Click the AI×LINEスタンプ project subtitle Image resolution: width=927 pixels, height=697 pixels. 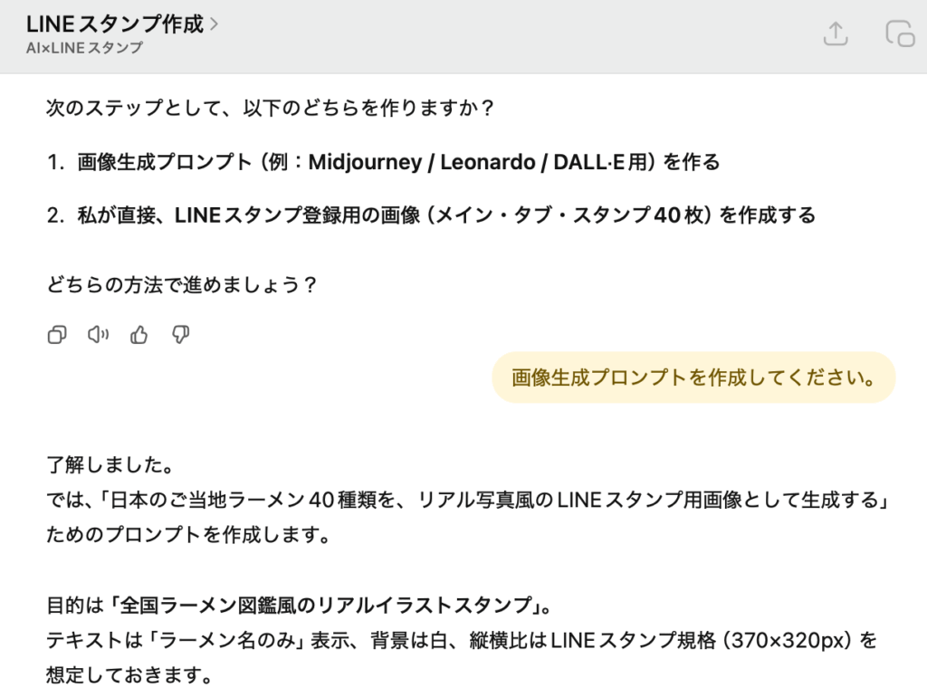[84, 48]
